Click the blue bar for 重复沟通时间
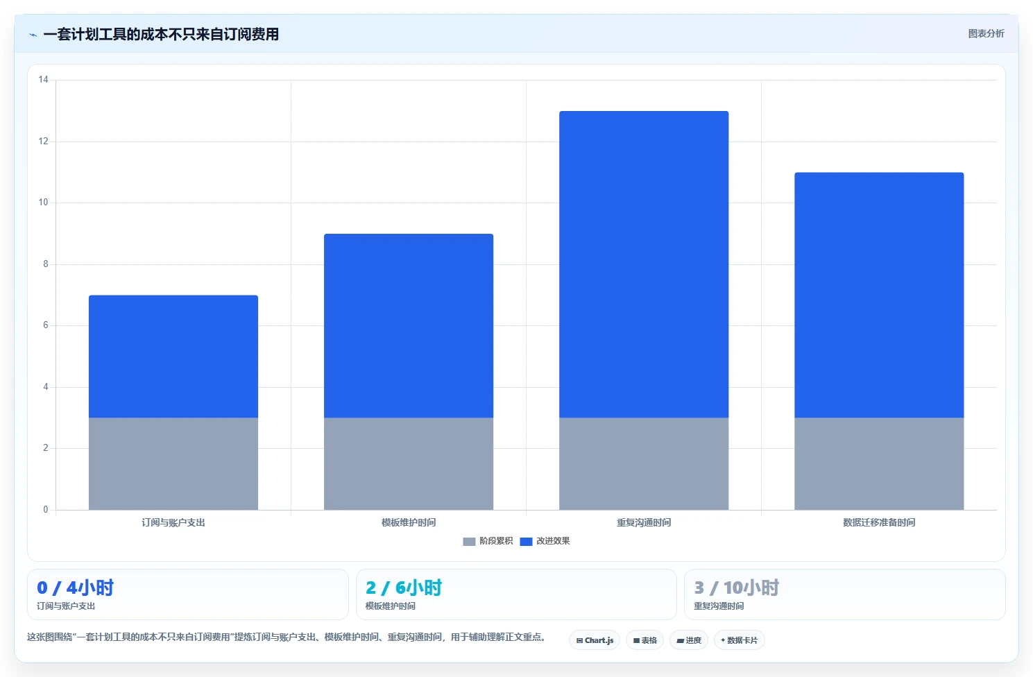Image resolution: width=1033 pixels, height=677 pixels. pos(644,264)
